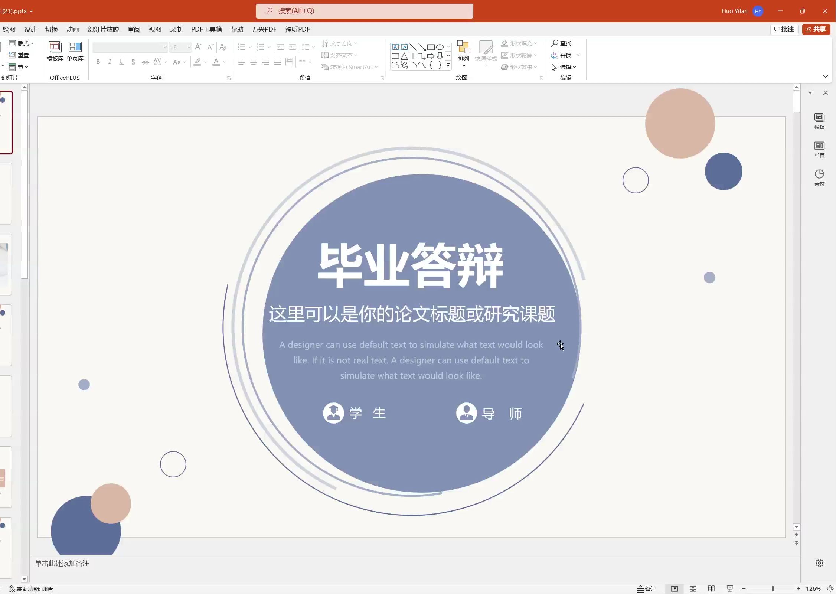This screenshot has height=594, width=836.
Task: Open the 幻灯片放映 menu
Action: tap(103, 29)
